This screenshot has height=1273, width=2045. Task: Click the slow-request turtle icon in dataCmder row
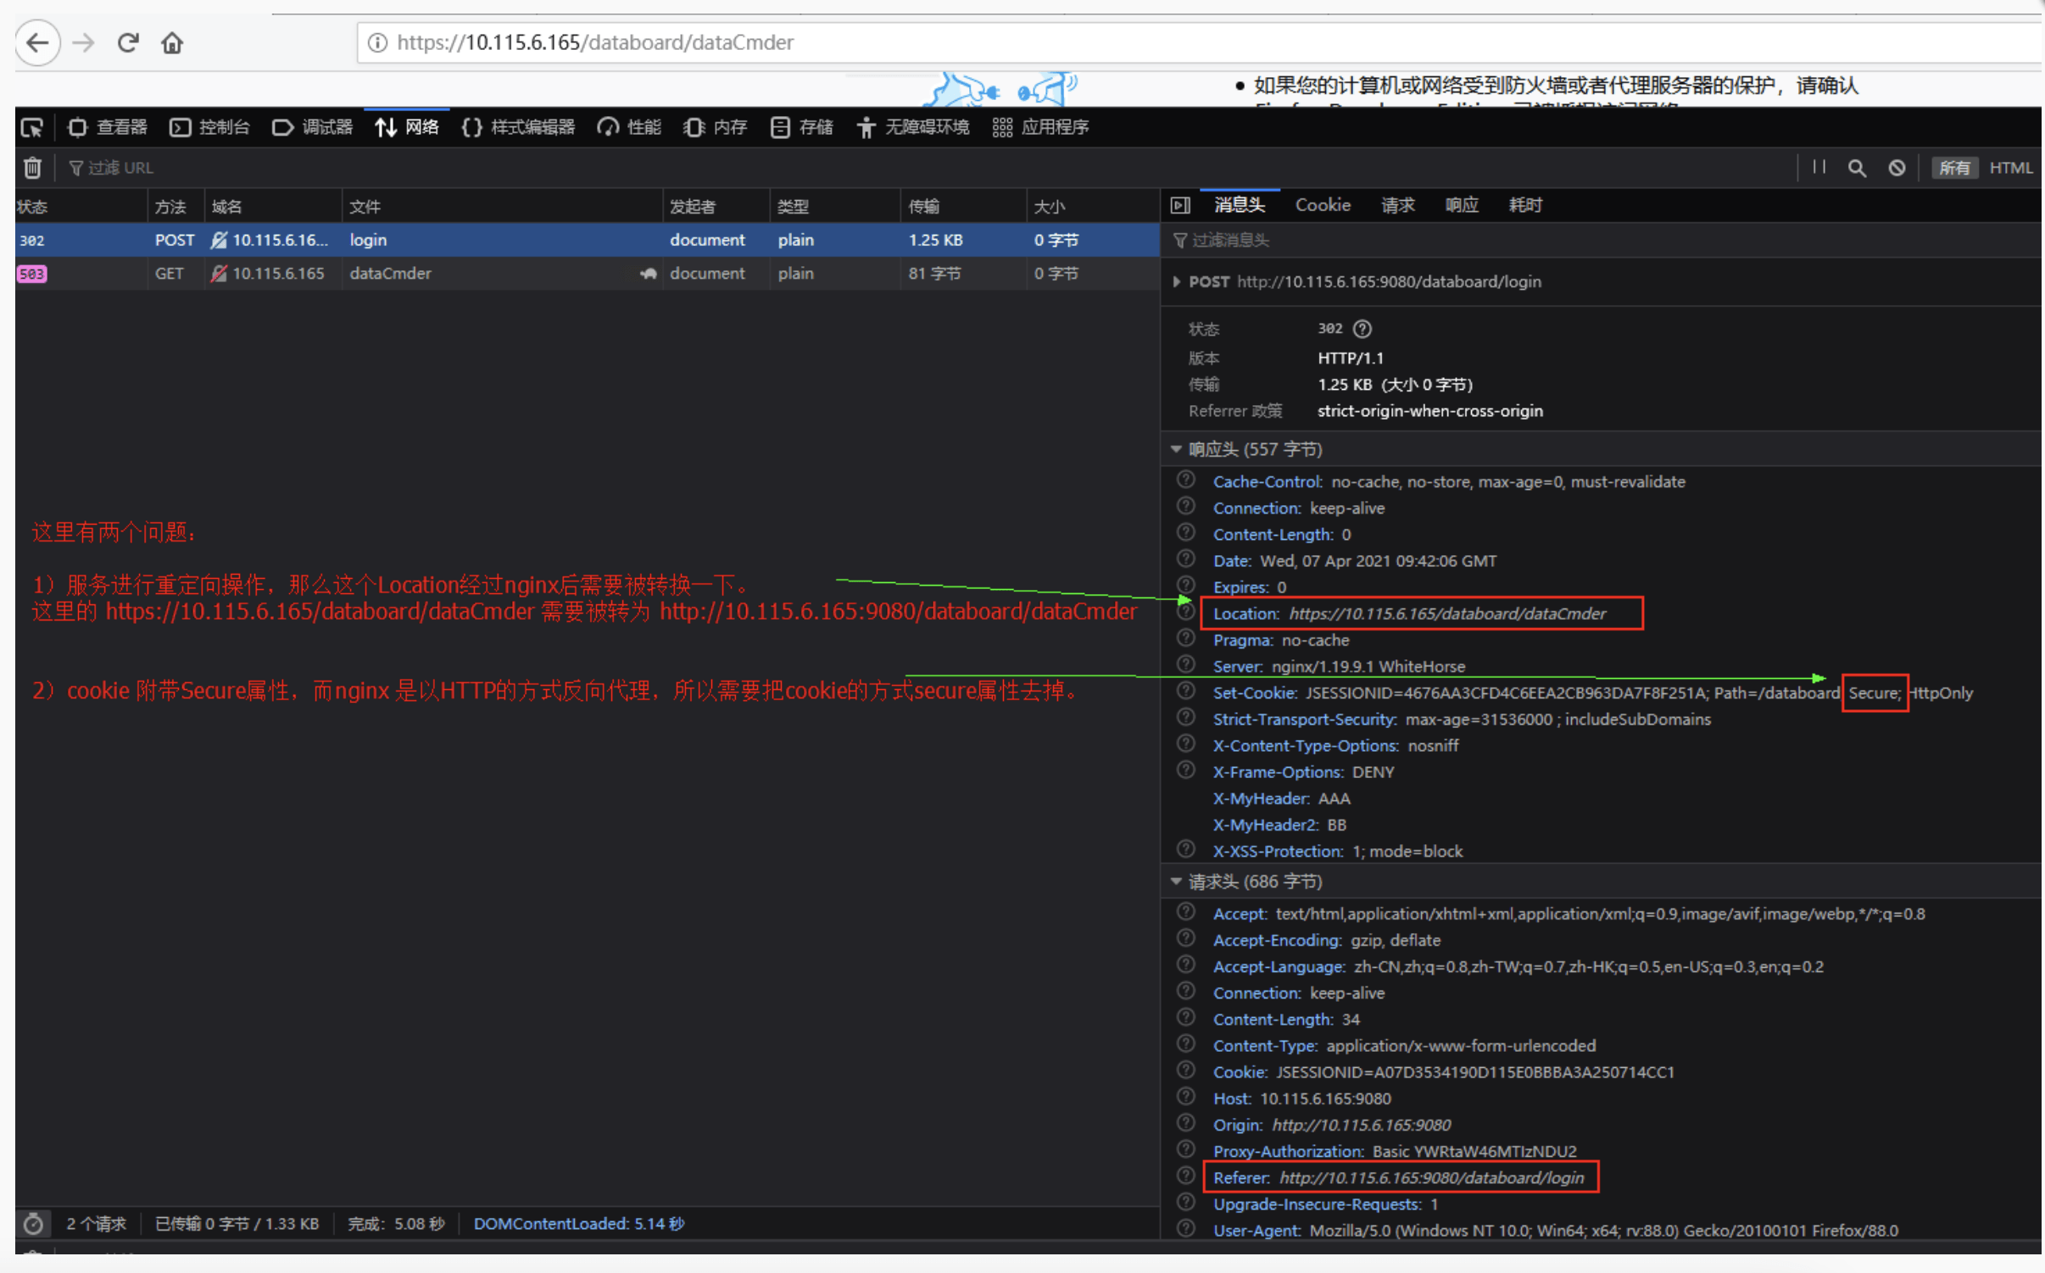point(649,274)
